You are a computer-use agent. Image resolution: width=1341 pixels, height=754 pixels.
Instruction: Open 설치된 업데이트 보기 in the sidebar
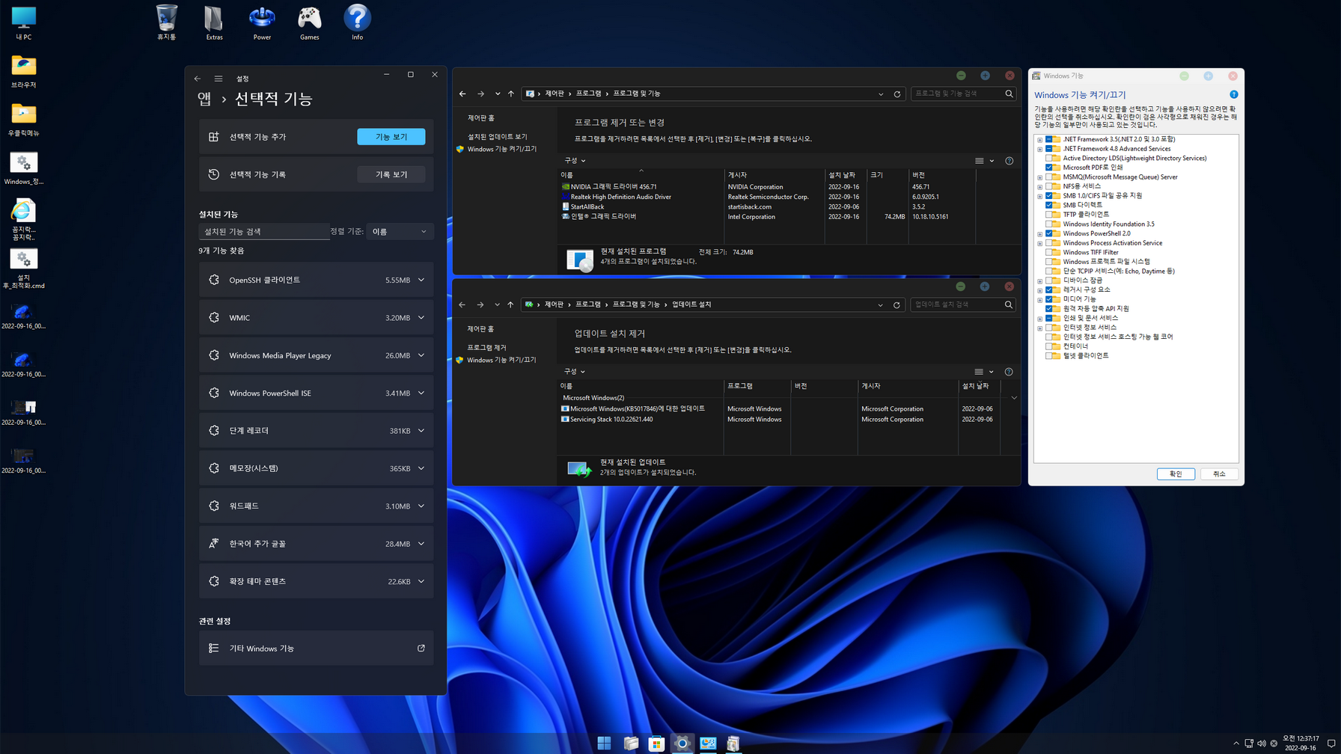[498, 137]
